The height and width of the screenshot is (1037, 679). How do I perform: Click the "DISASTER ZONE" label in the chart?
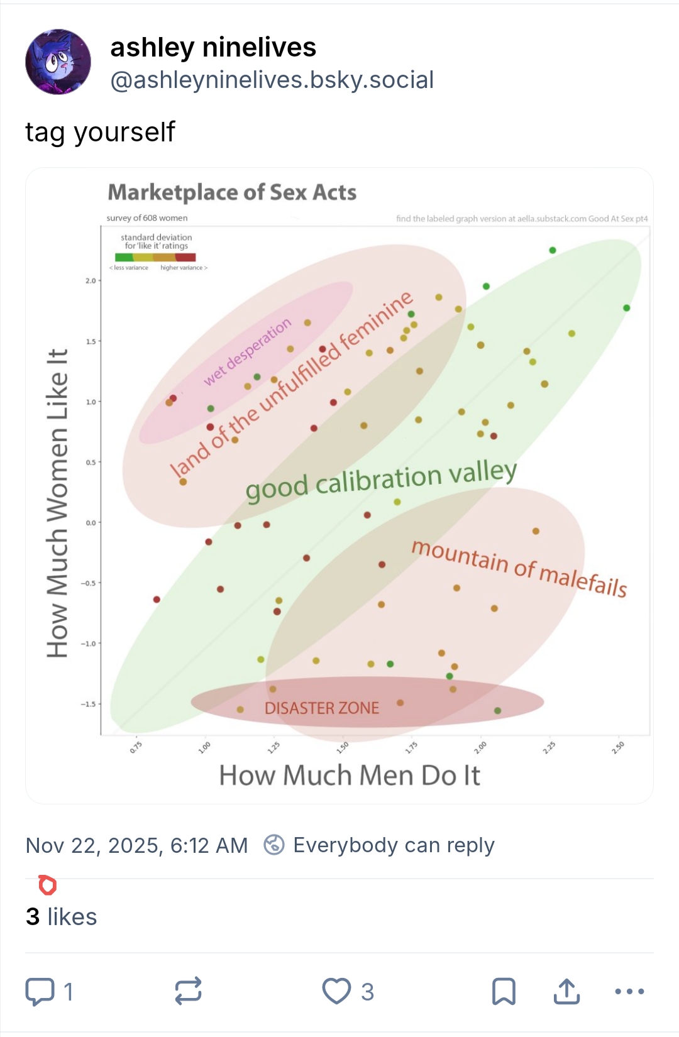322,708
